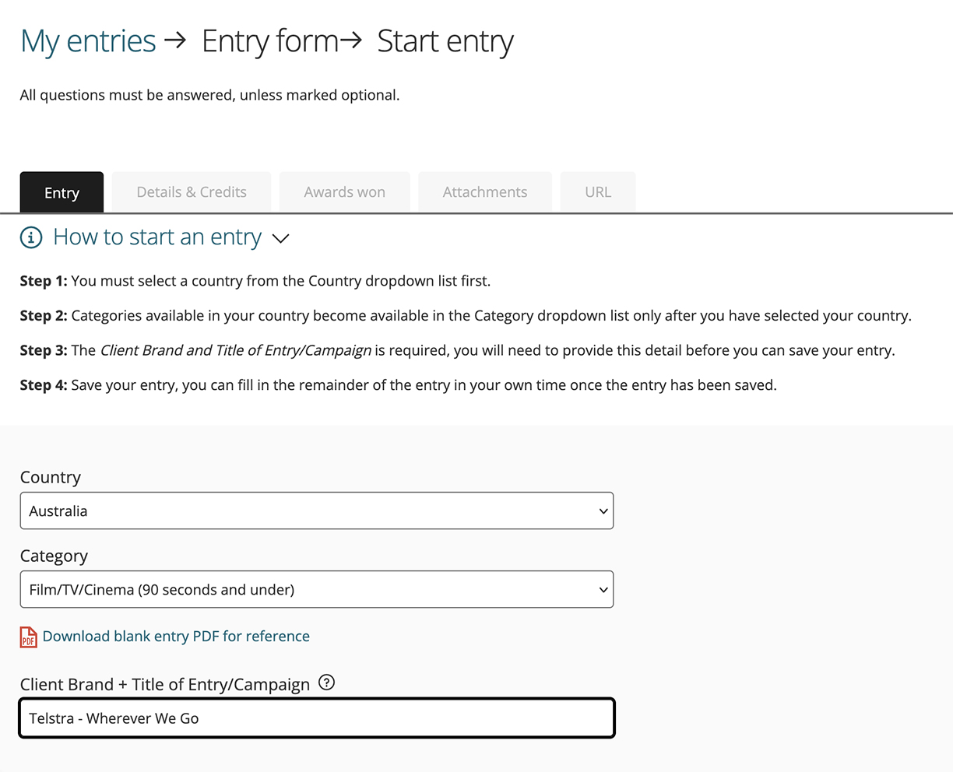The image size is (953, 772).
Task: Open the Country dropdown showing Australia
Action: click(x=316, y=511)
